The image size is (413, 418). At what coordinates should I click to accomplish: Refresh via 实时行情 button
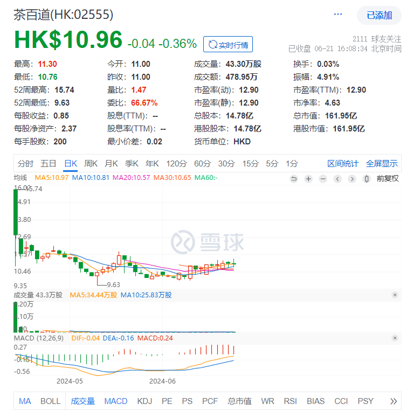pos(228,44)
